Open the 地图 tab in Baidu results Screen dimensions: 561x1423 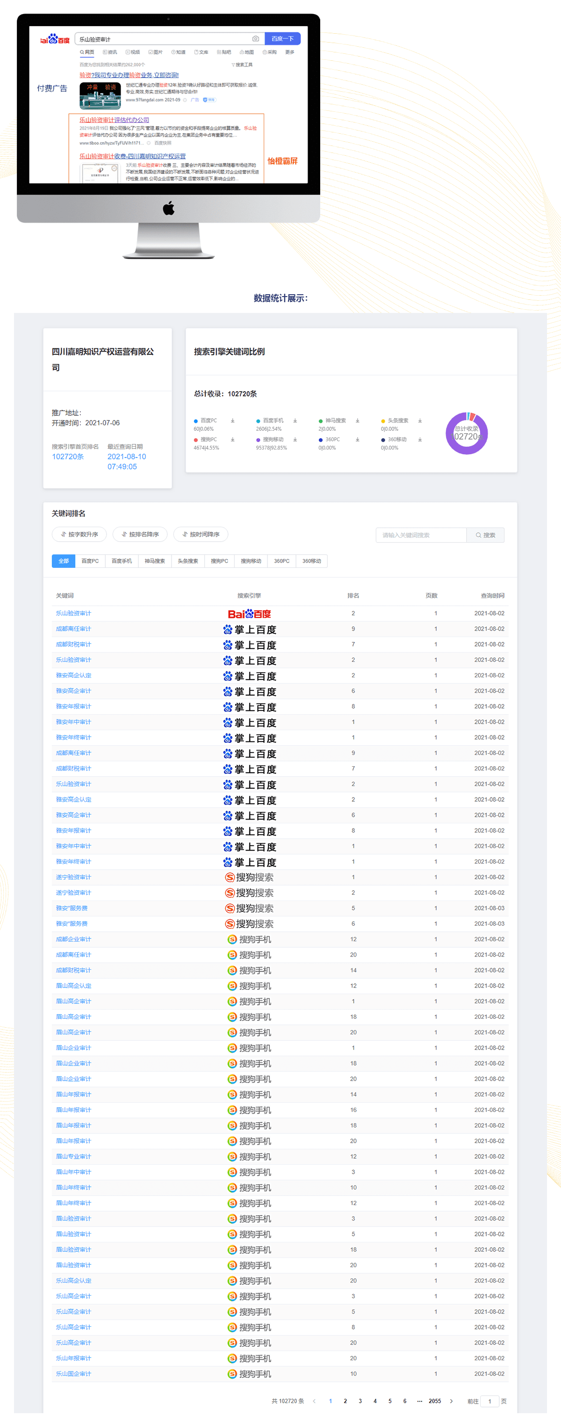coord(246,52)
